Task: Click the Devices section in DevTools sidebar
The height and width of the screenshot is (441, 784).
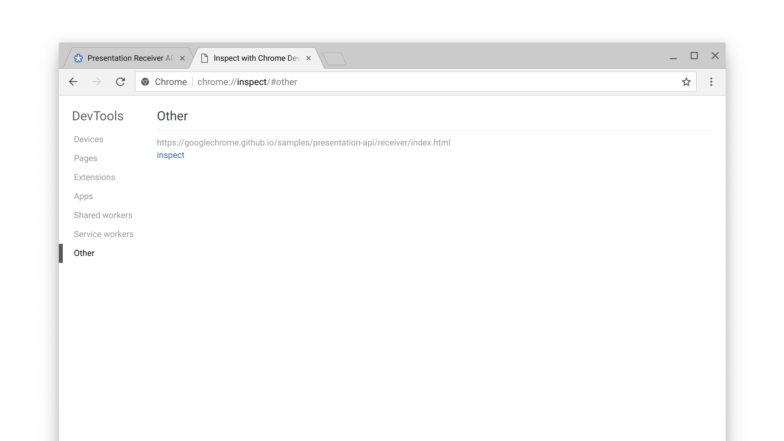Action: (x=88, y=139)
